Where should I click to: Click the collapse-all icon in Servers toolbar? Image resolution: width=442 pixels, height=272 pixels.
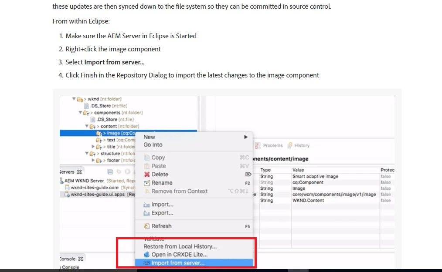(x=110, y=172)
